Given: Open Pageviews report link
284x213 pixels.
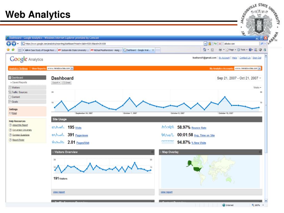Looking at the screenshot, I should [x=82, y=135].
